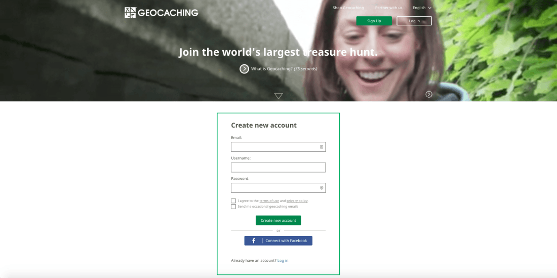The height and width of the screenshot is (278, 557).
Task: Open the terms of use link
Action: pyautogui.click(x=269, y=201)
